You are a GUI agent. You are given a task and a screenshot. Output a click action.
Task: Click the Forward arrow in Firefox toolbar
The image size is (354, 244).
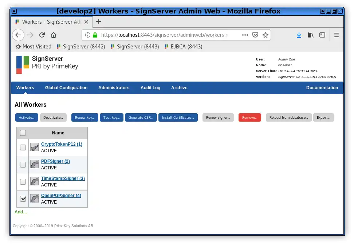click(x=30, y=35)
